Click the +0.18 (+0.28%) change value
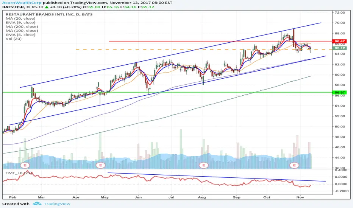353x208 pixels. 66,7
